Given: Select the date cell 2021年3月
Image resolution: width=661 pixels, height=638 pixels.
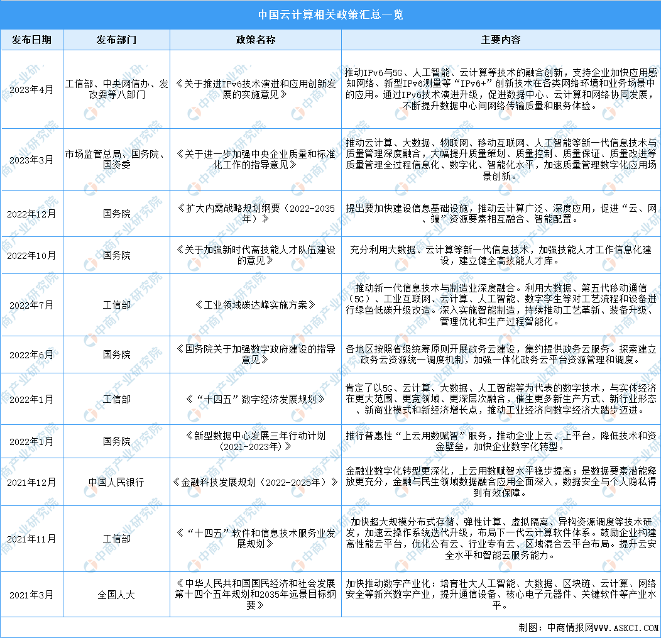Looking at the screenshot, I should point(31,595).
